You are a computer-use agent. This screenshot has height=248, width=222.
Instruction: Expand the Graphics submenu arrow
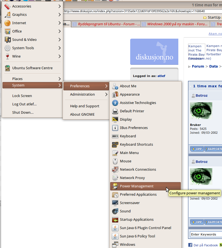[x=60, y=15]
